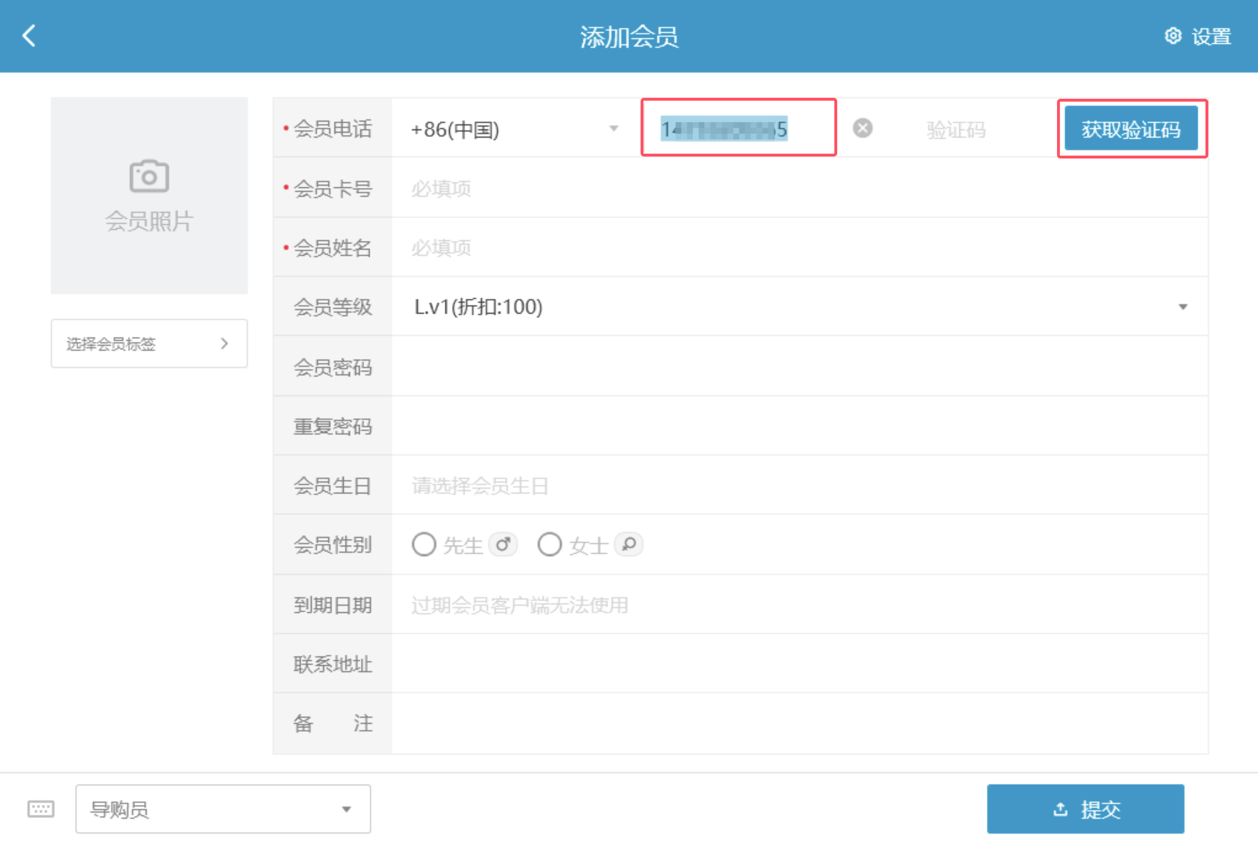Click the 备注 remarks input field
The width and height of the screenshot is (1258, 844).
(x=800, y=724)
